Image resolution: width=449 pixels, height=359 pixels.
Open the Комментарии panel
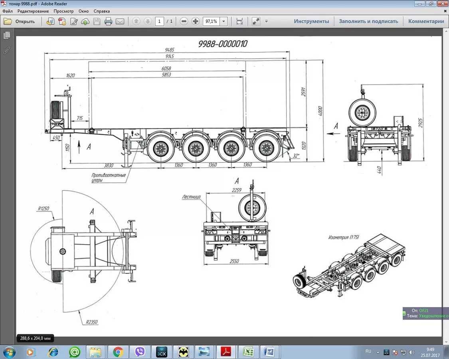coord(426,21)
